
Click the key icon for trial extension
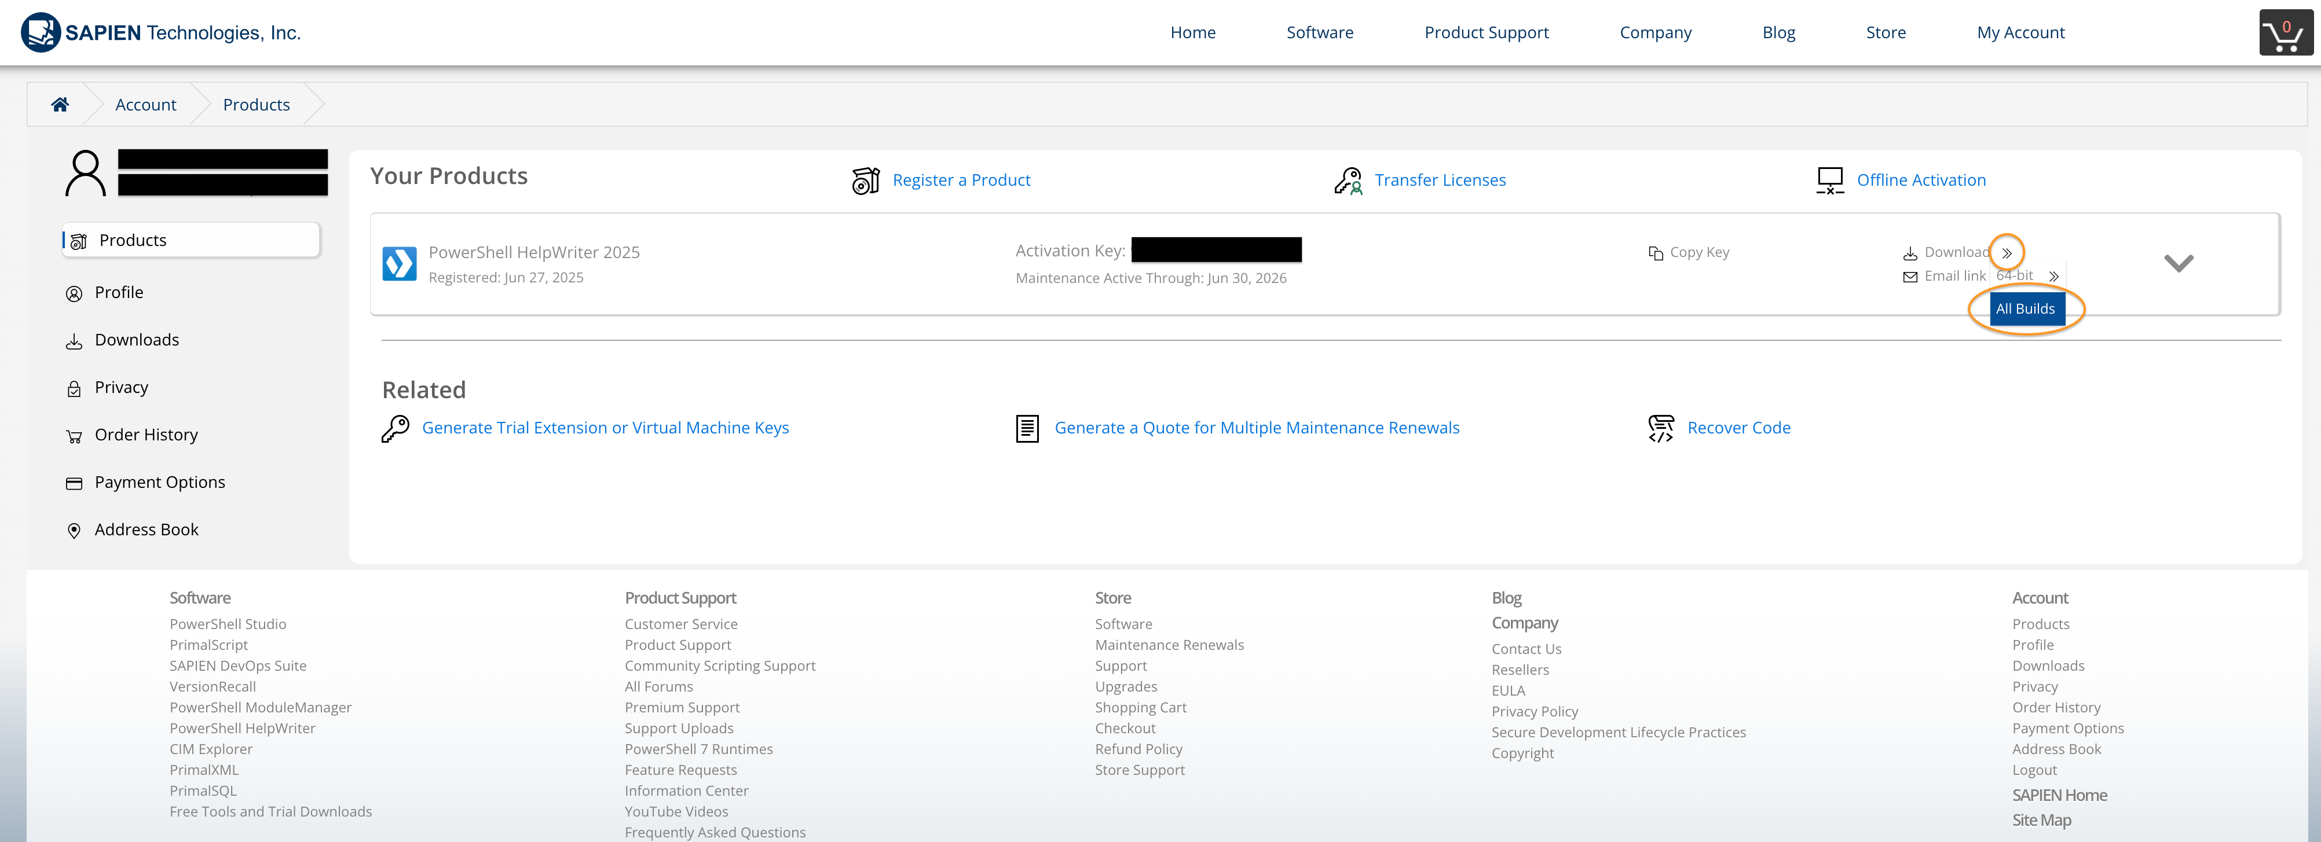click(x=394, y=429)
